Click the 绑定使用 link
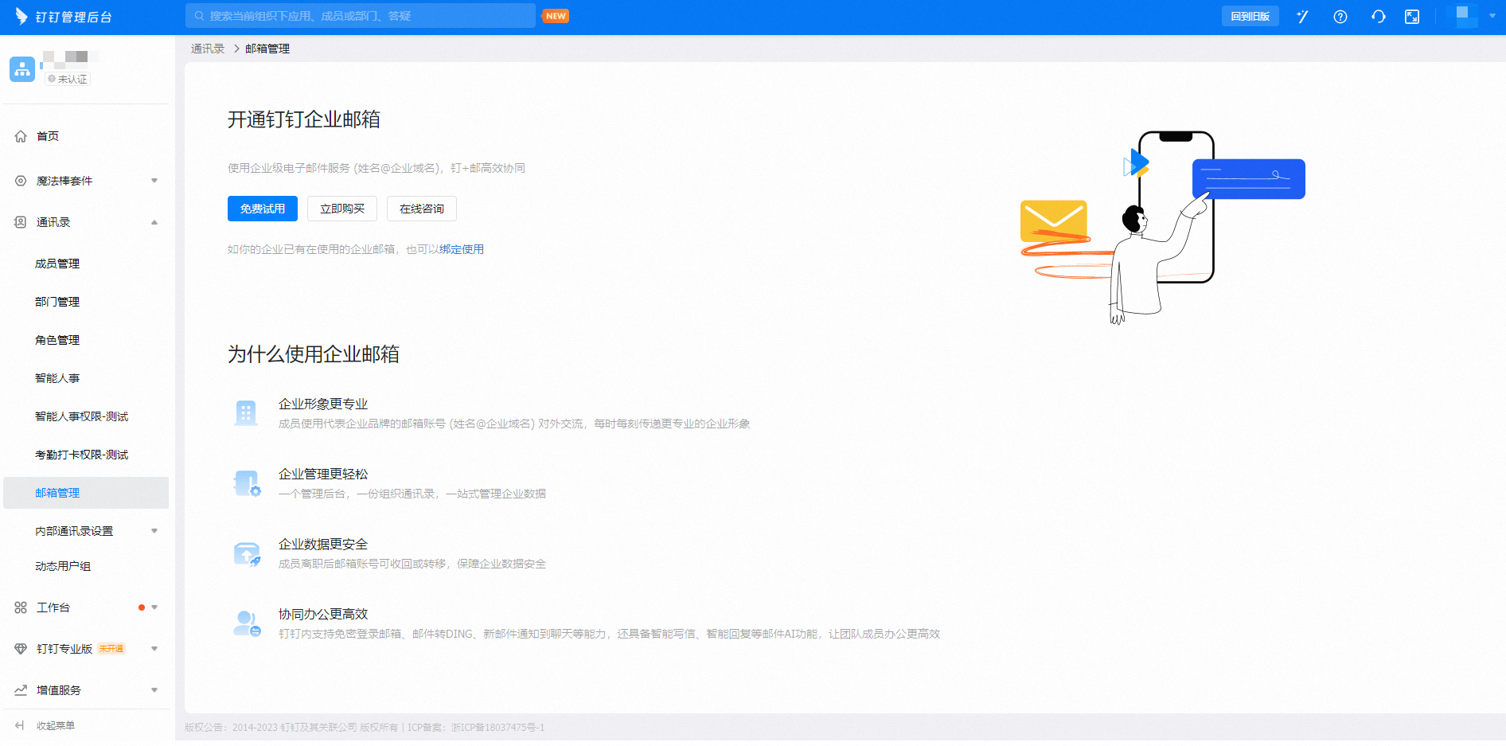 (462, 249)
